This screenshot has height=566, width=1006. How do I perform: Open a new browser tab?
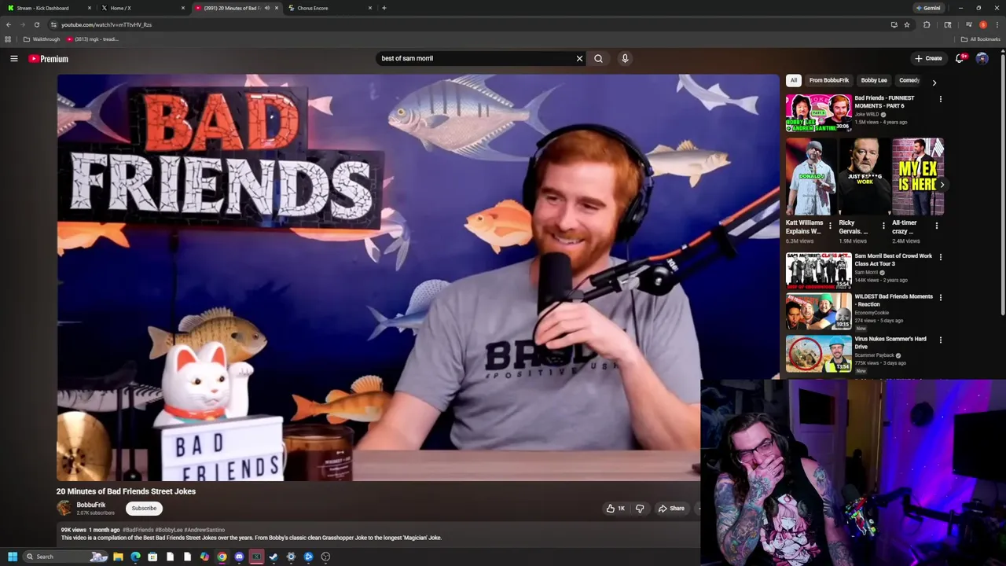[x=384, y=8]
